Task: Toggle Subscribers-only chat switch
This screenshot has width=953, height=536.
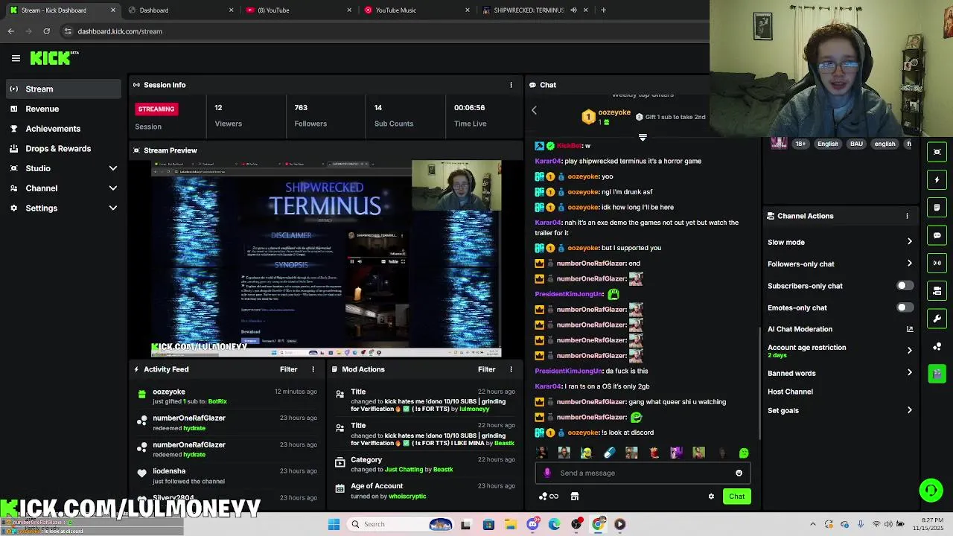Action: 904,286
